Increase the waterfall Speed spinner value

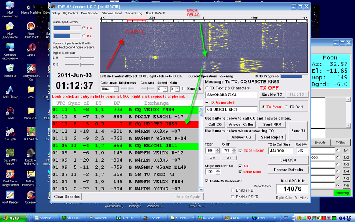[165, 87]
